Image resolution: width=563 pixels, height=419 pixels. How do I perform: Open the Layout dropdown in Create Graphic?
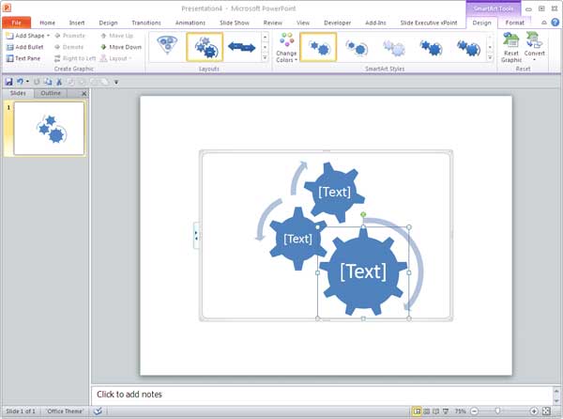click(116, 58)
